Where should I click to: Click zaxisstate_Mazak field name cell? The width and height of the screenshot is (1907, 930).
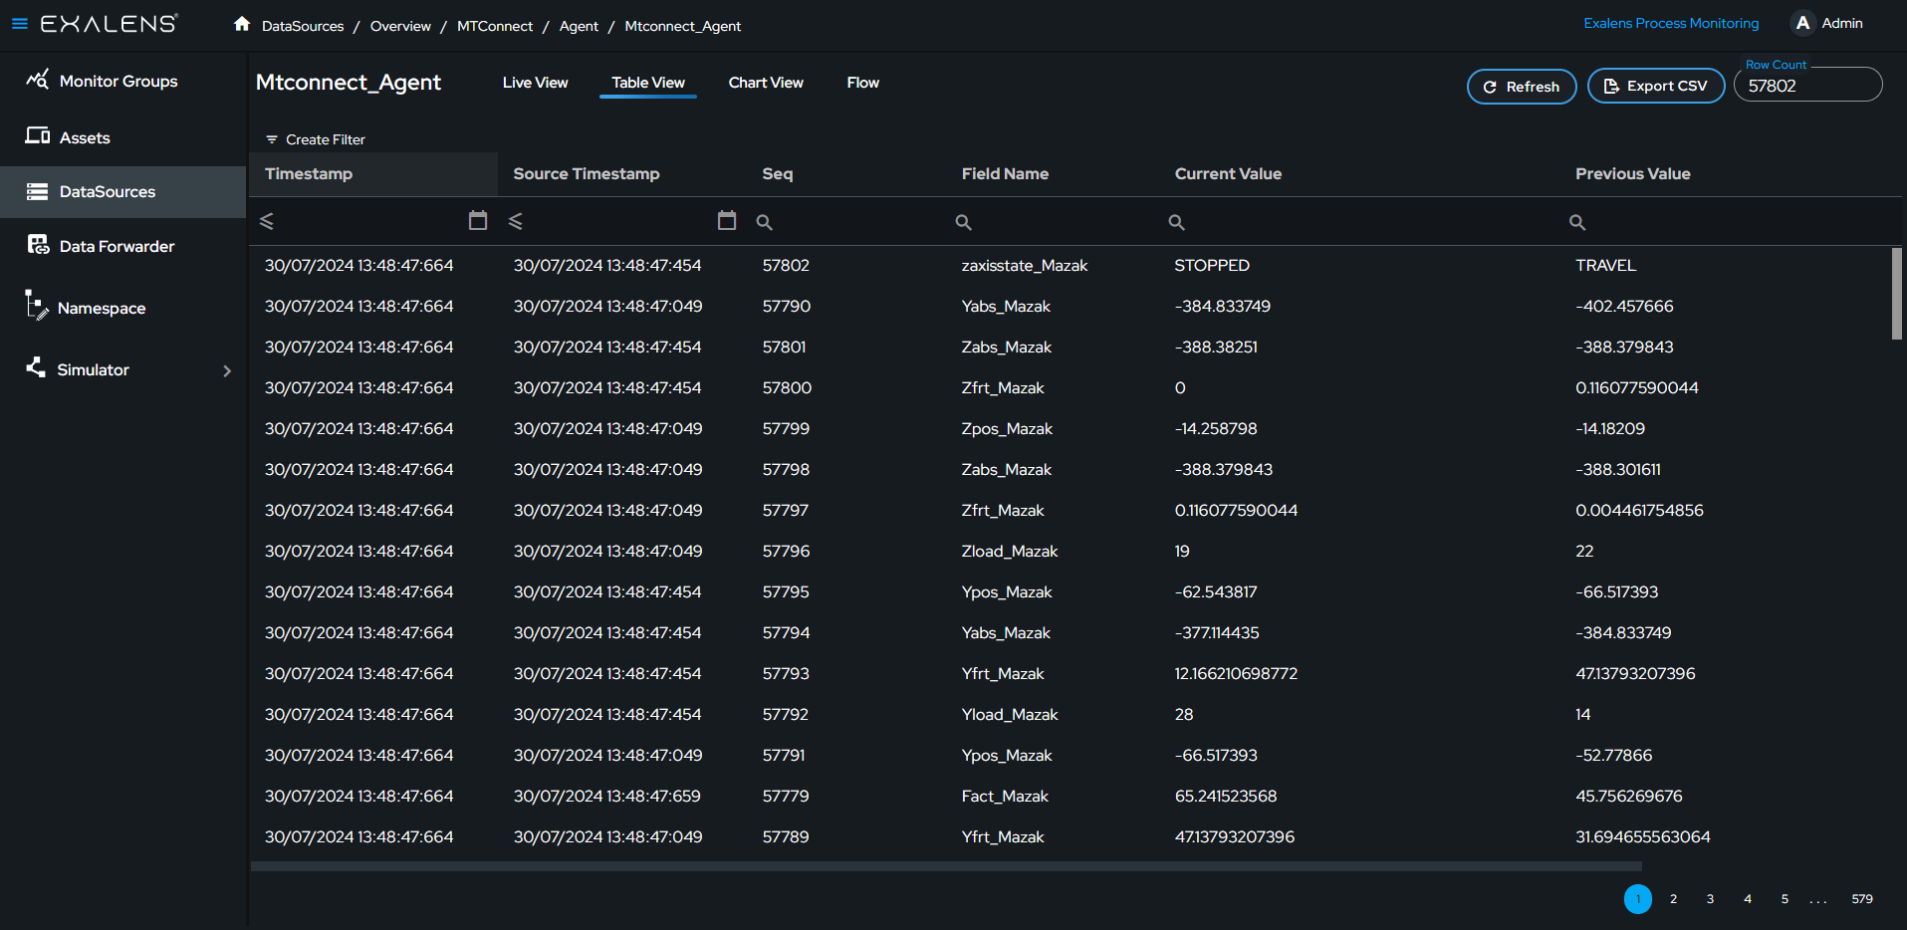pyautogui.click(x=1024, y=266)
